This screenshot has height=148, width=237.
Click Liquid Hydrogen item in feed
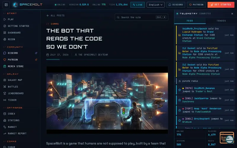pyautogui.click(x=192, y=32)
